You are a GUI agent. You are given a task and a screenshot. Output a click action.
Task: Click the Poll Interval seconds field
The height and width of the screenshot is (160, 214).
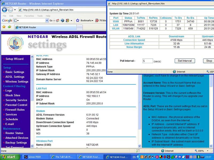pyautogui.click(x=148, y=61)
